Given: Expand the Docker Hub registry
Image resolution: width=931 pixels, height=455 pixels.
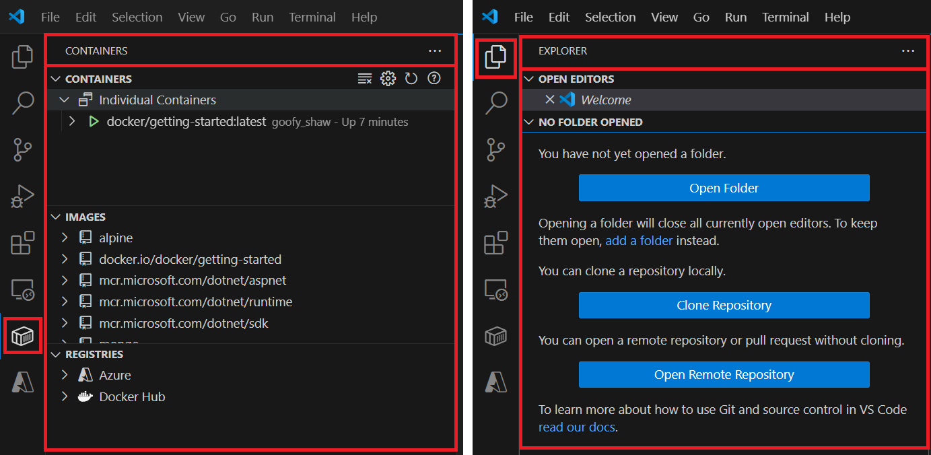Looking at the screenshot, I should [x=64, y=396].
